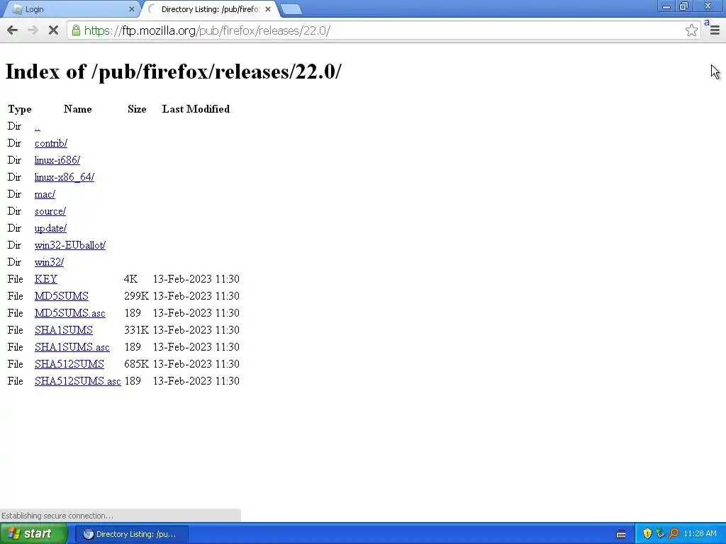Click the Name column header

pos(78,109)
